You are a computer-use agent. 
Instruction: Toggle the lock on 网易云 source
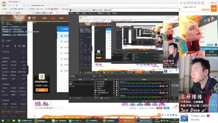coord(117,88)
